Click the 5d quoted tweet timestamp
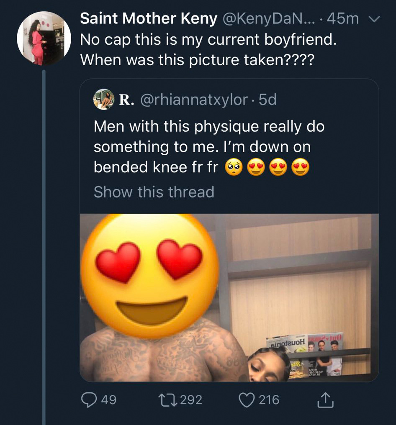 click(x=268, y=100)
